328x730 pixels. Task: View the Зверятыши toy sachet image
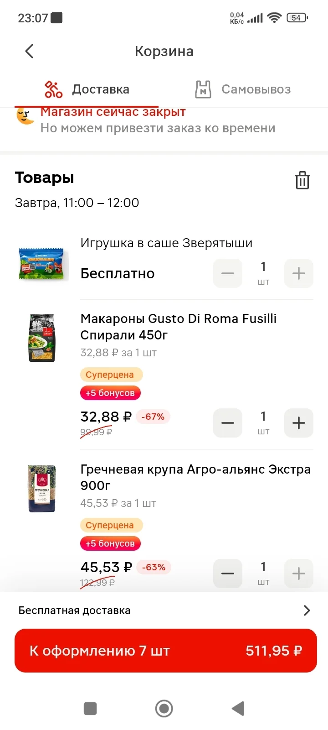point(42,264)
